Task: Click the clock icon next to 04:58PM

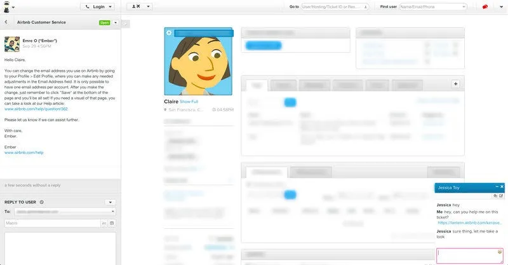Action: [x=214, y=110]
